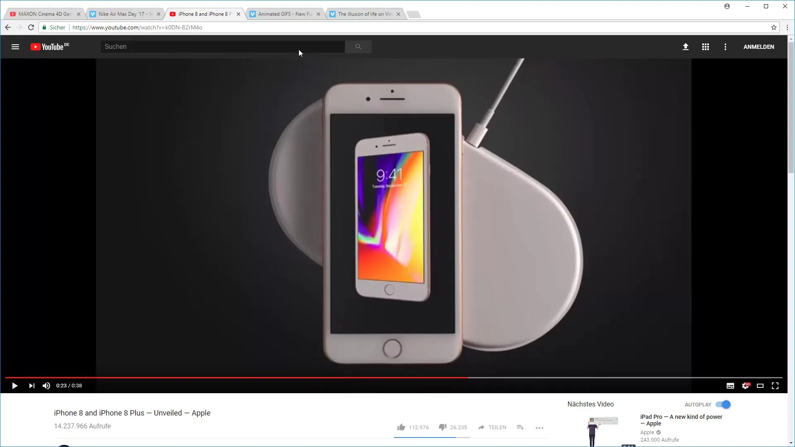Image resolution: width=795 pixels, height=447 pixels.
Task: Click the 0:23 / 0:38 time display
Action: (x=69, y=386)
